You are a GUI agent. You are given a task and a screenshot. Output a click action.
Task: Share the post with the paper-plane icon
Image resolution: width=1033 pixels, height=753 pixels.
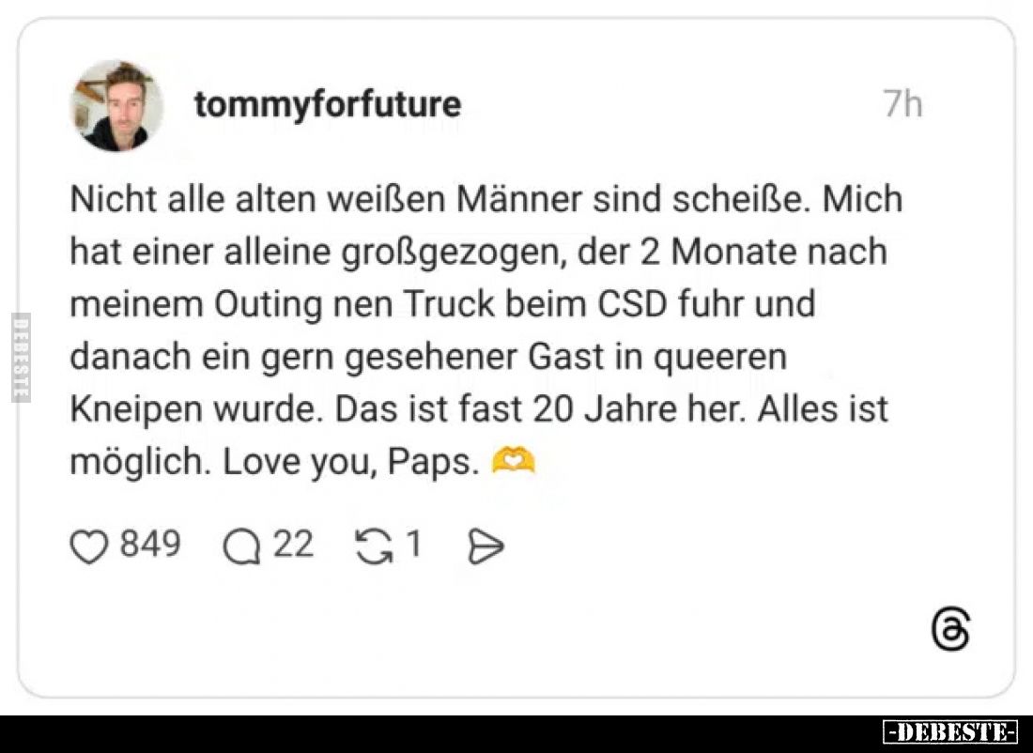click(486, 547)
